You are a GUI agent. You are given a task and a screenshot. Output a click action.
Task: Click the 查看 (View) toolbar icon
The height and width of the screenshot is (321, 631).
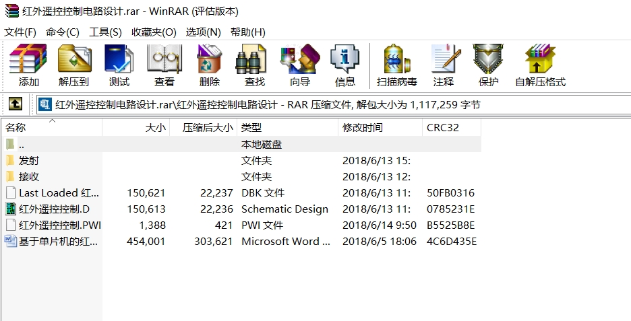click(x=164, y=59)
